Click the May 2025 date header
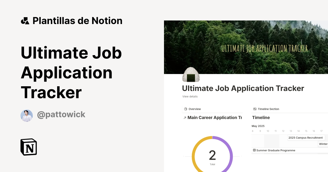Image resolution: width=328 pixels, height=172 pixels. coord(258,126)
